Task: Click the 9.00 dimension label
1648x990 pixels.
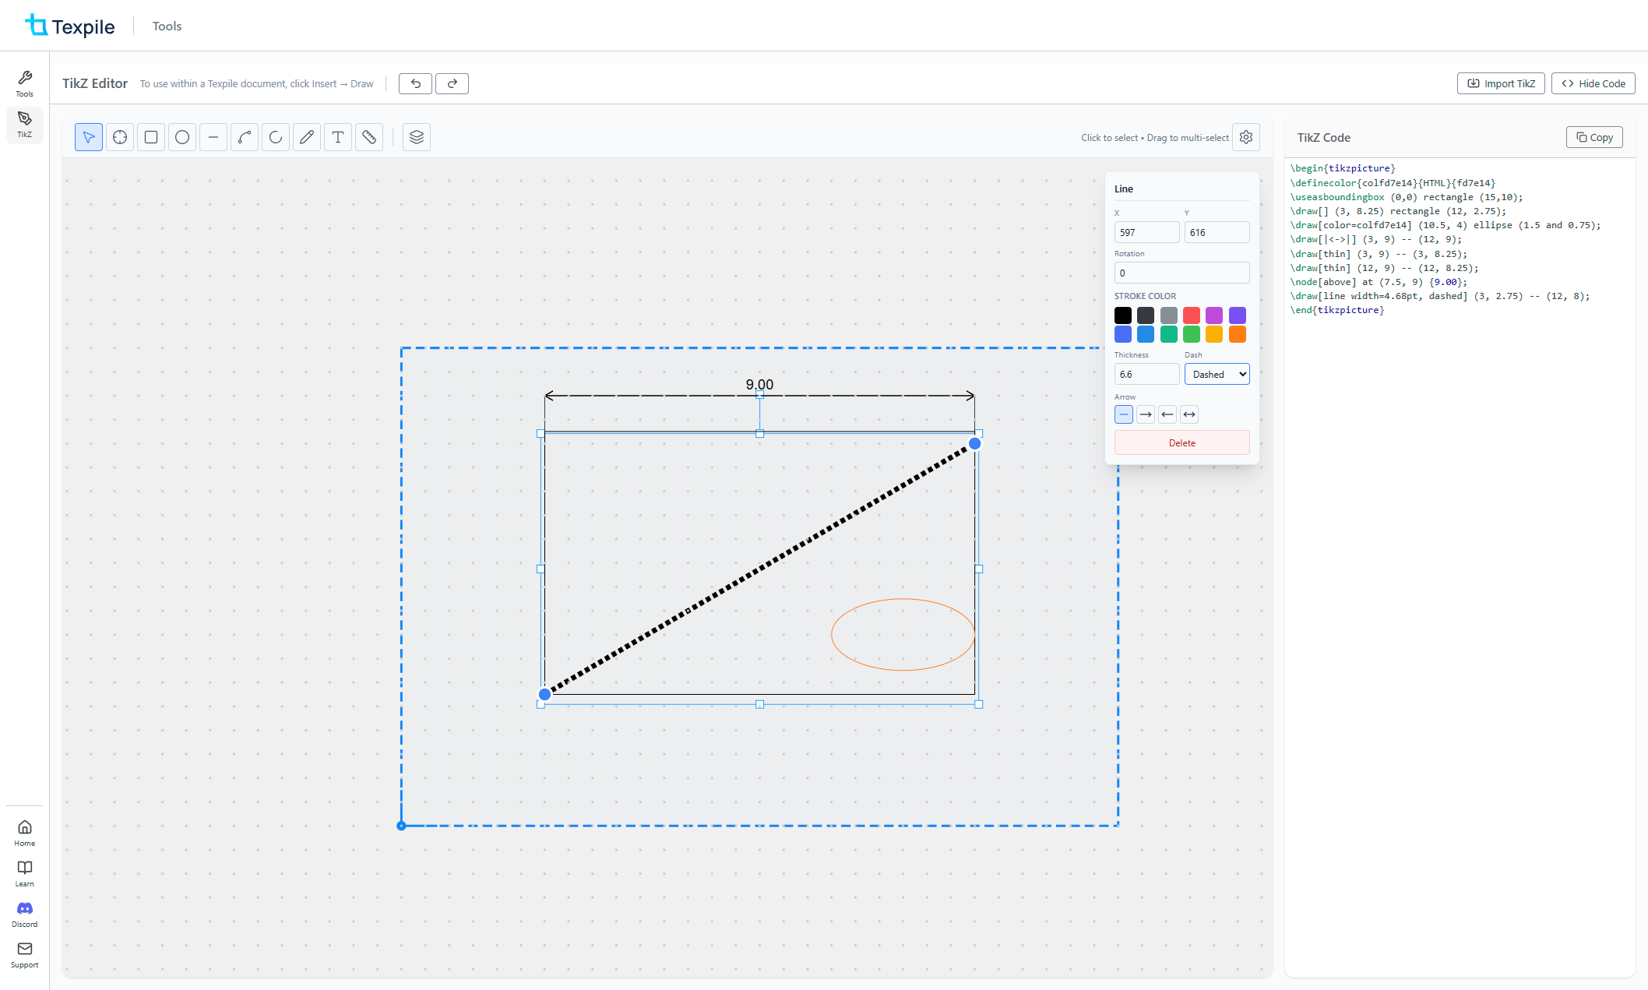Action: click(759, 385)
